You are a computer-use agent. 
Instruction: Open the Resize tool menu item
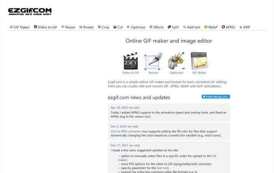pos(68,27)
